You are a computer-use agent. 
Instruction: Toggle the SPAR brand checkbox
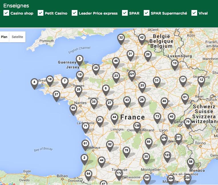(125, 13)
